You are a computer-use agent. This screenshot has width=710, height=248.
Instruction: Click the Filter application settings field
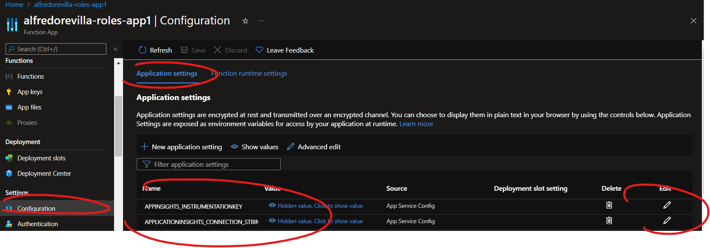(208, 164)
